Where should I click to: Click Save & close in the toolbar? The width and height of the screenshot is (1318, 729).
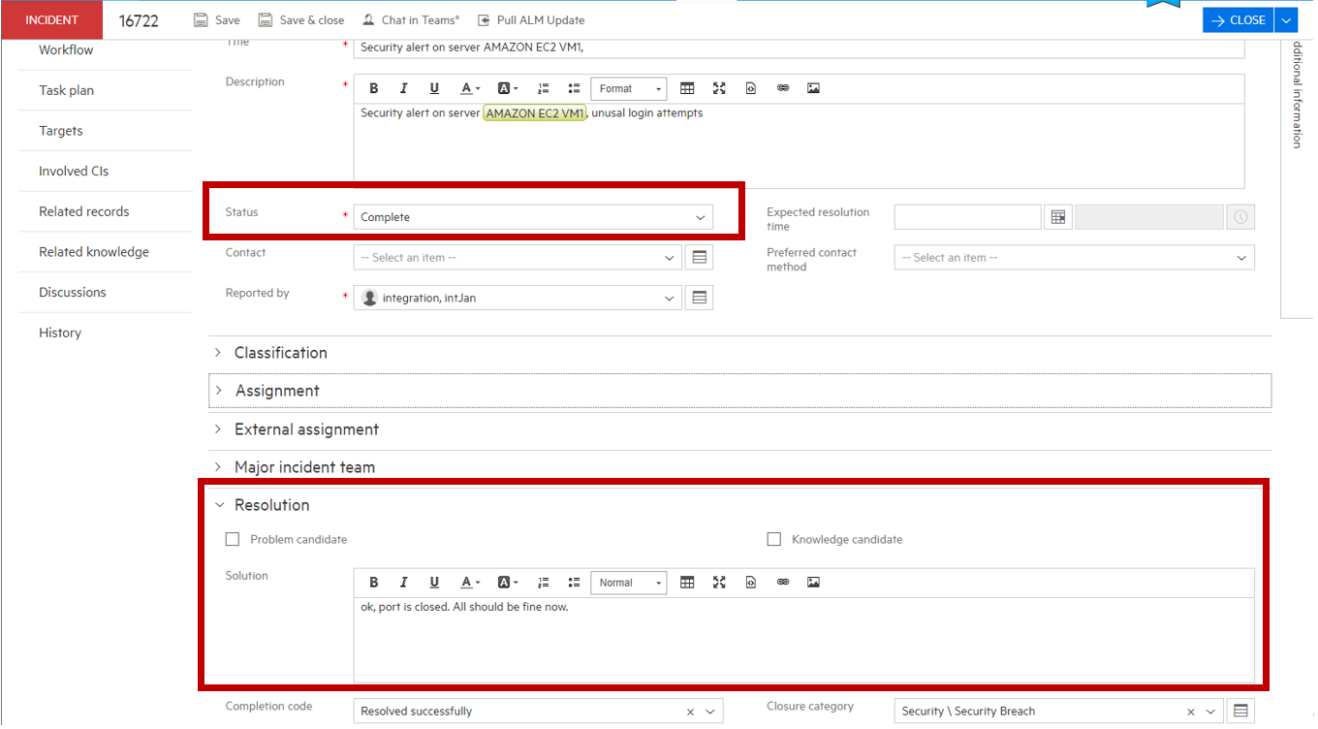pos(301,19)
